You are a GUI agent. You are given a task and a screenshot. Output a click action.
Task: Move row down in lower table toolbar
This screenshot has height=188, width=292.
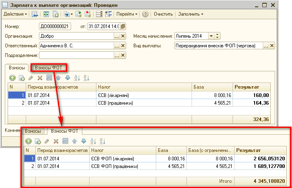tap(84, 141)
